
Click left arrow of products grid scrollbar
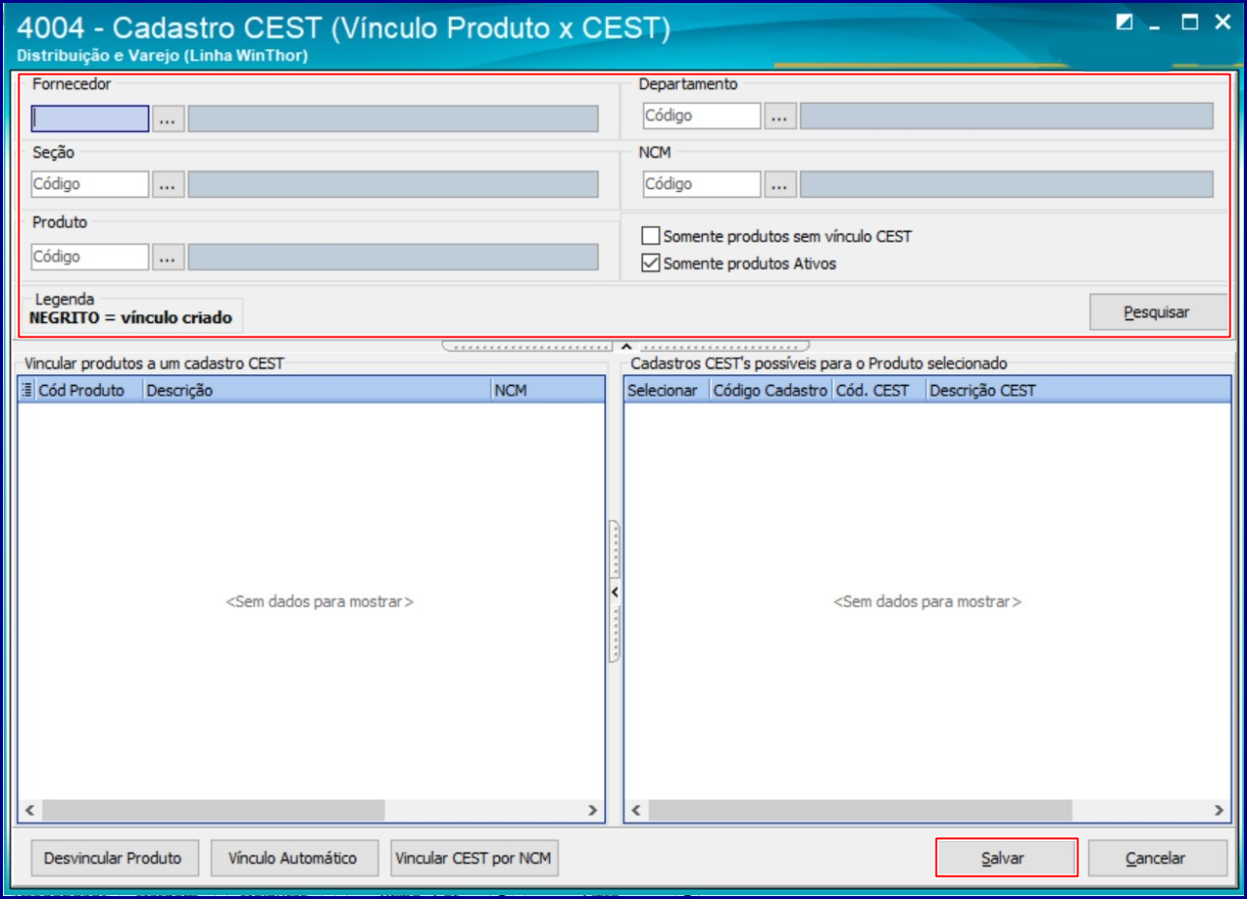point(29,810)
